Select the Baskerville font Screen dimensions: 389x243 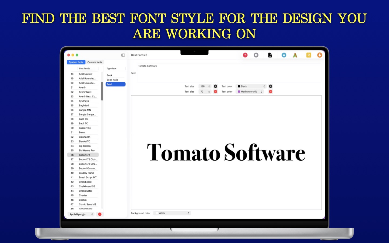83,128
